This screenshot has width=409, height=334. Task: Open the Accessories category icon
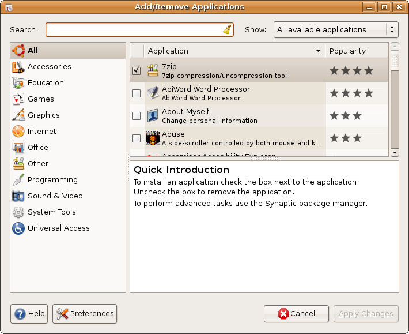[18, 66]
